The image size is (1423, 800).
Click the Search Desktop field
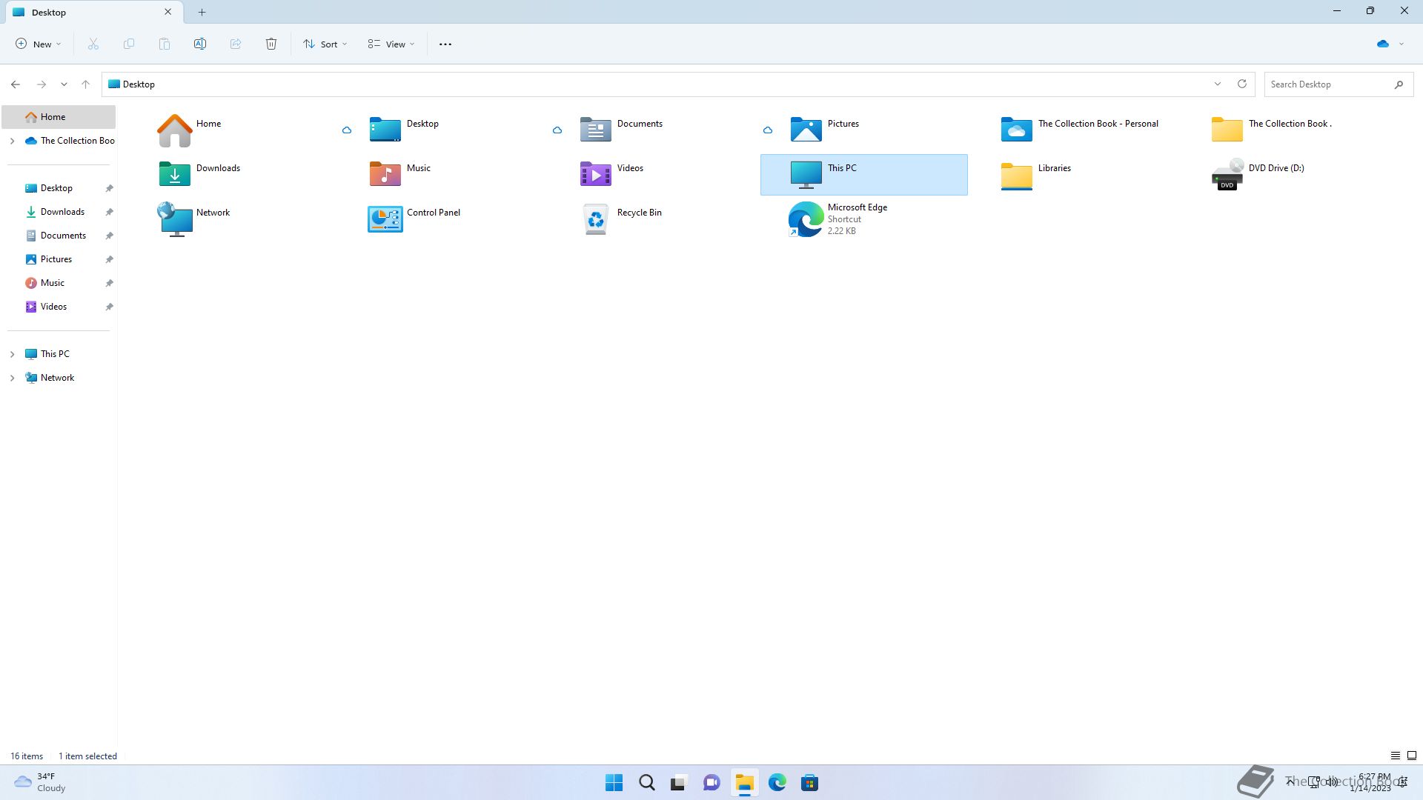1327,84
